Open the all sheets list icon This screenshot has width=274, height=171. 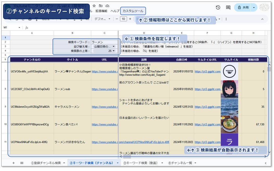(x=22, y=163)
